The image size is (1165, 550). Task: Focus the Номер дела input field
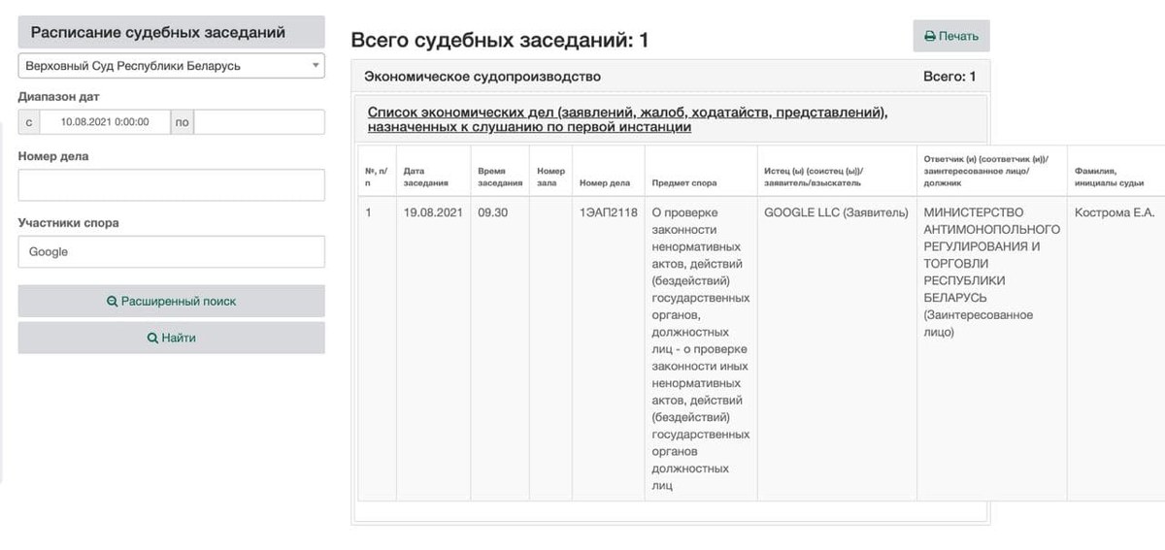coord(171,185)
